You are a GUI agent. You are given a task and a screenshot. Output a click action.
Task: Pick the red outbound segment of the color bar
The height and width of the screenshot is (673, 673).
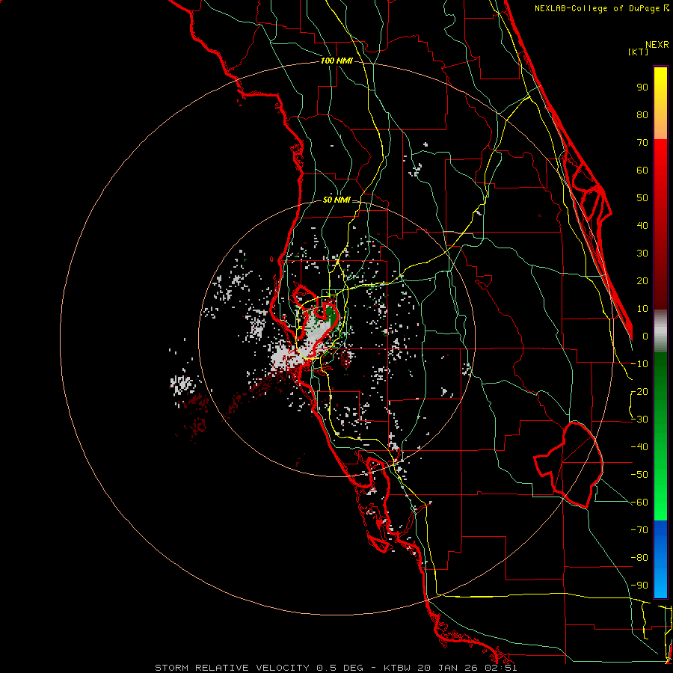[660, 224]
